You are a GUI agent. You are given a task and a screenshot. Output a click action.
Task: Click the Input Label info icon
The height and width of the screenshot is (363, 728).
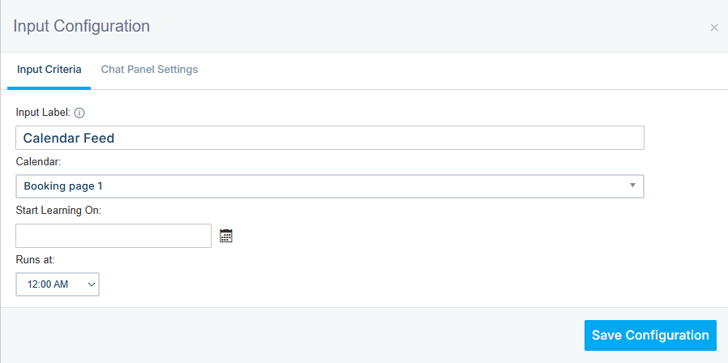click(x=79, y=113)
